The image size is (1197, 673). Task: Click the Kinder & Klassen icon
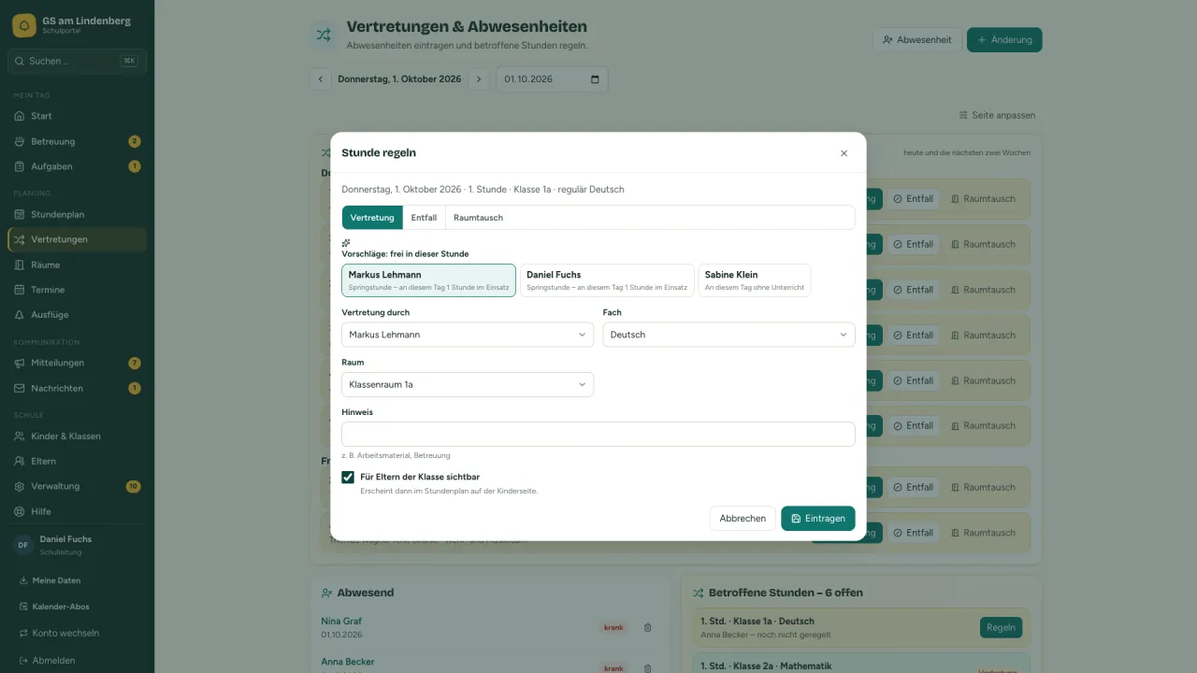click(x=20, y=436)
